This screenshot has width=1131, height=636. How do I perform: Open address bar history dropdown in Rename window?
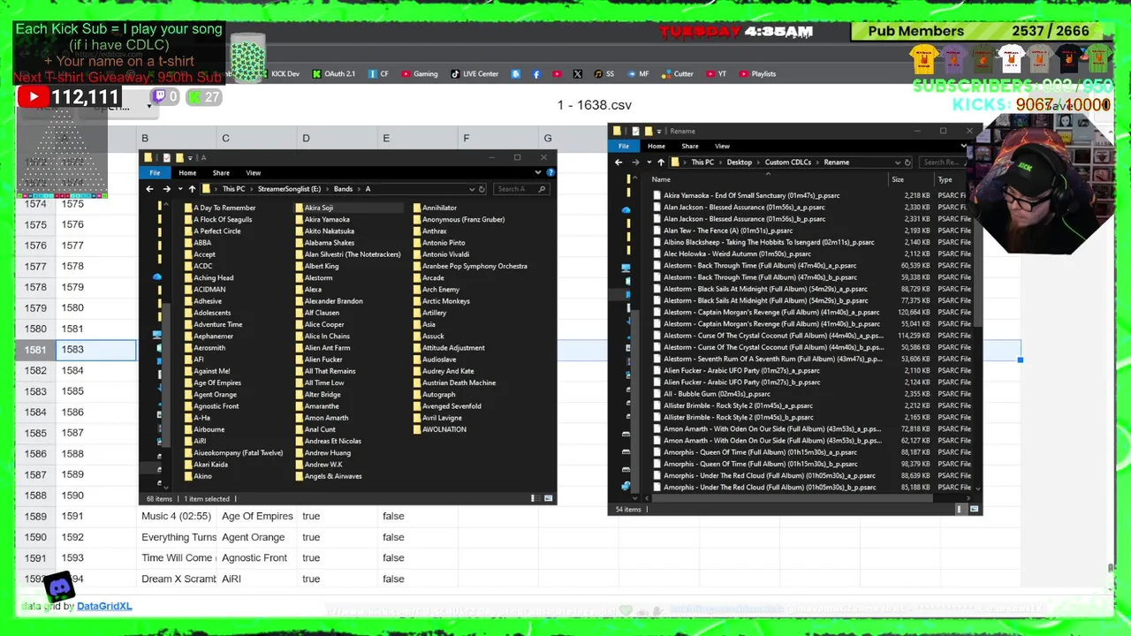pos(898,163)
